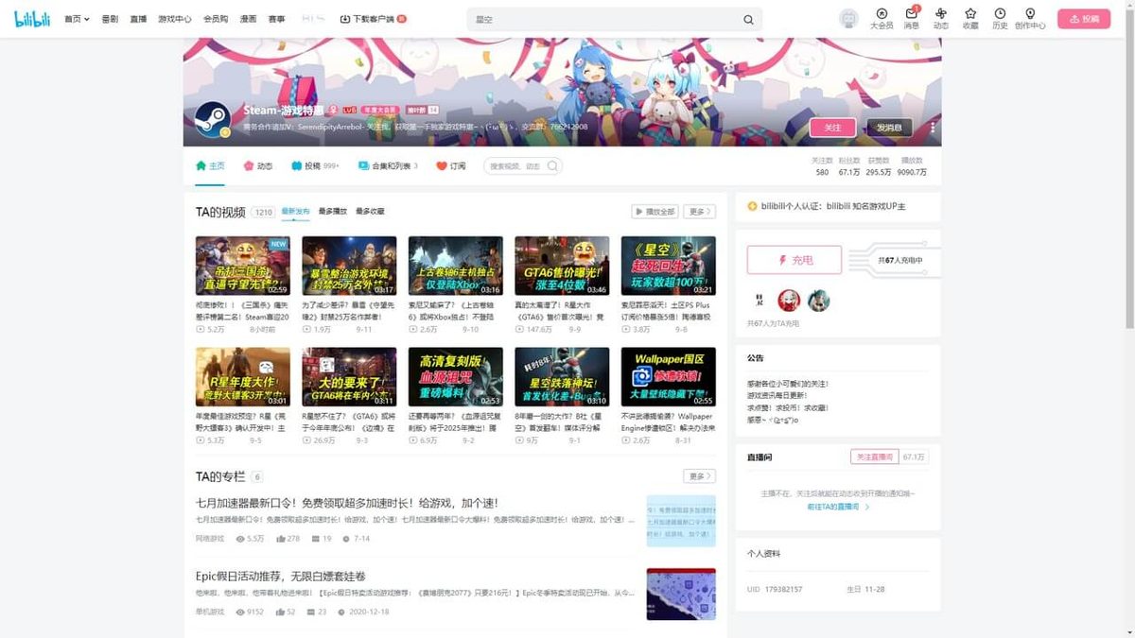Open 游戏中心 in top navigation
Screen dimensions: 1135x638
[x=175, y=19]
